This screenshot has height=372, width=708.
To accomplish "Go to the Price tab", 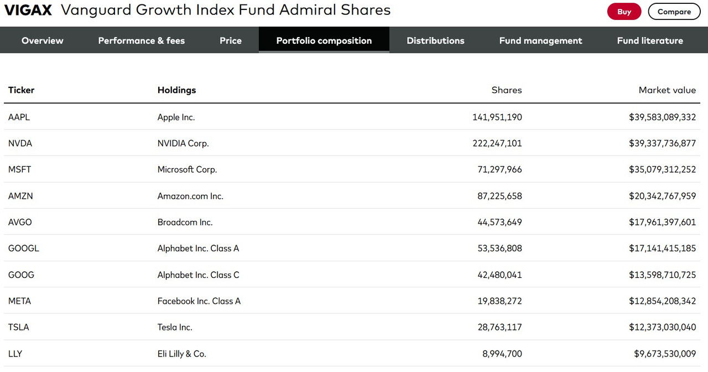I will 231,40.
